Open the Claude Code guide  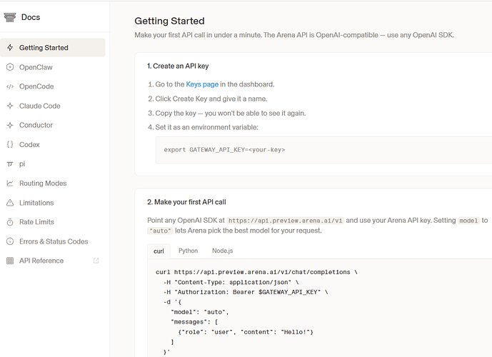[53, 106]
